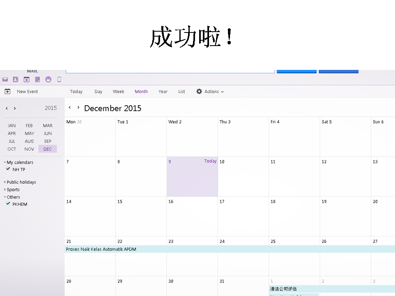395x296 pixels.
Task: Select FEB in the mini month picker
Action: click(x=29, y=125)
